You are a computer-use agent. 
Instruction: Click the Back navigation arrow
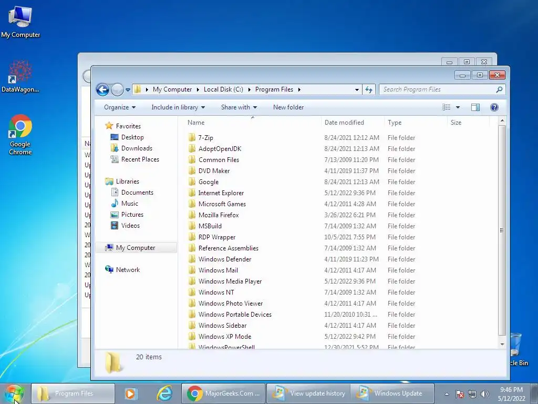point(102,89)
